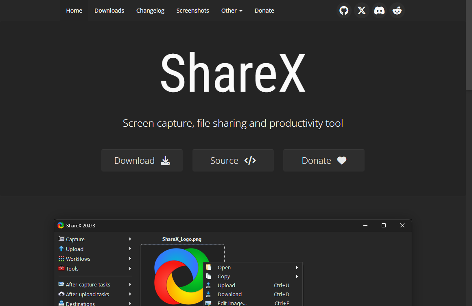Click the page vertical scrollbar thumb
Viewport: 472px width, 306px height.
click(x=469, y=45)
